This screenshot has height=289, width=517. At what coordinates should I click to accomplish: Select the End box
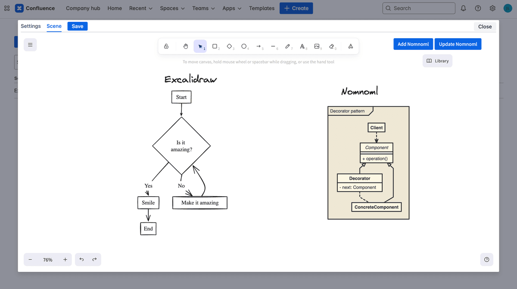[x=148, y=228]
